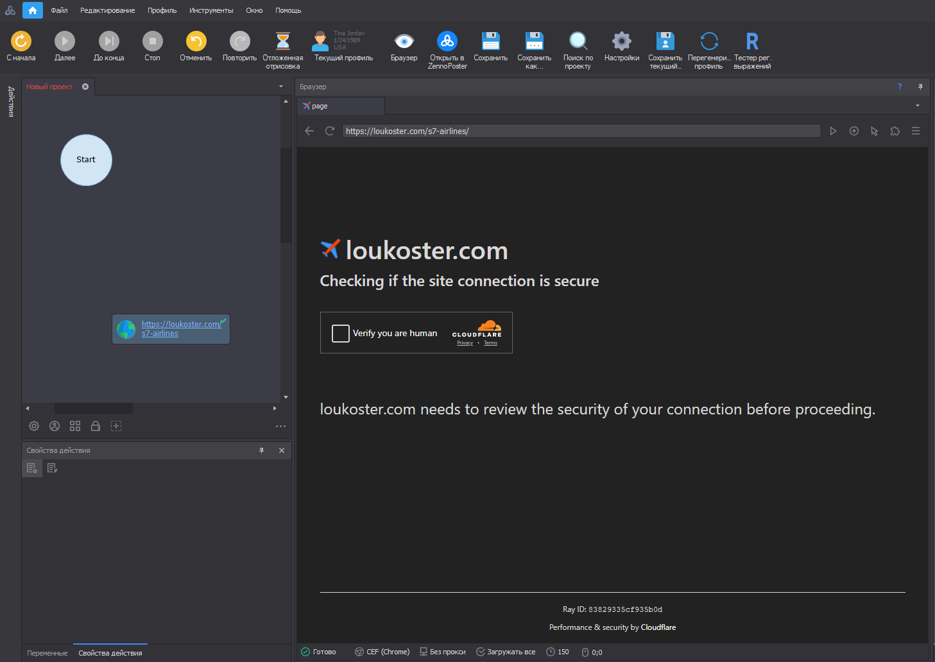Select the loukoster.com navigation action block
Screen dimensions: 935x662
pyautogui.click(x=171, y=329)
